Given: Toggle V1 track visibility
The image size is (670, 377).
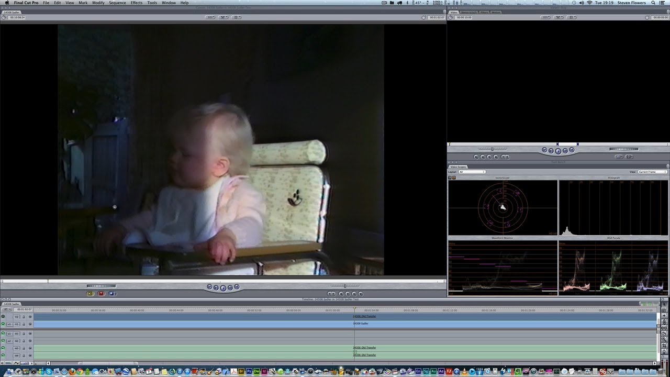Looking at the screenshot, I should coord(3,324).
